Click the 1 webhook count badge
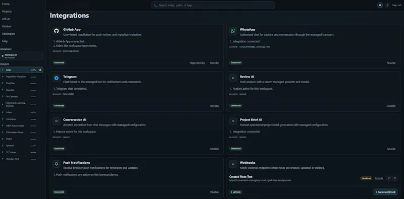The image size is (404, 199). (236, 192)
